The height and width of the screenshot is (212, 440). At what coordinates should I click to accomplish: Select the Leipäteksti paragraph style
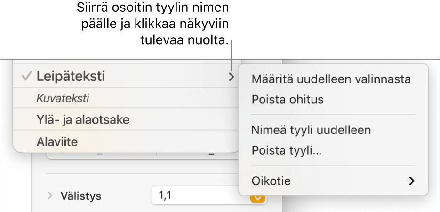[x=71, y=76]
